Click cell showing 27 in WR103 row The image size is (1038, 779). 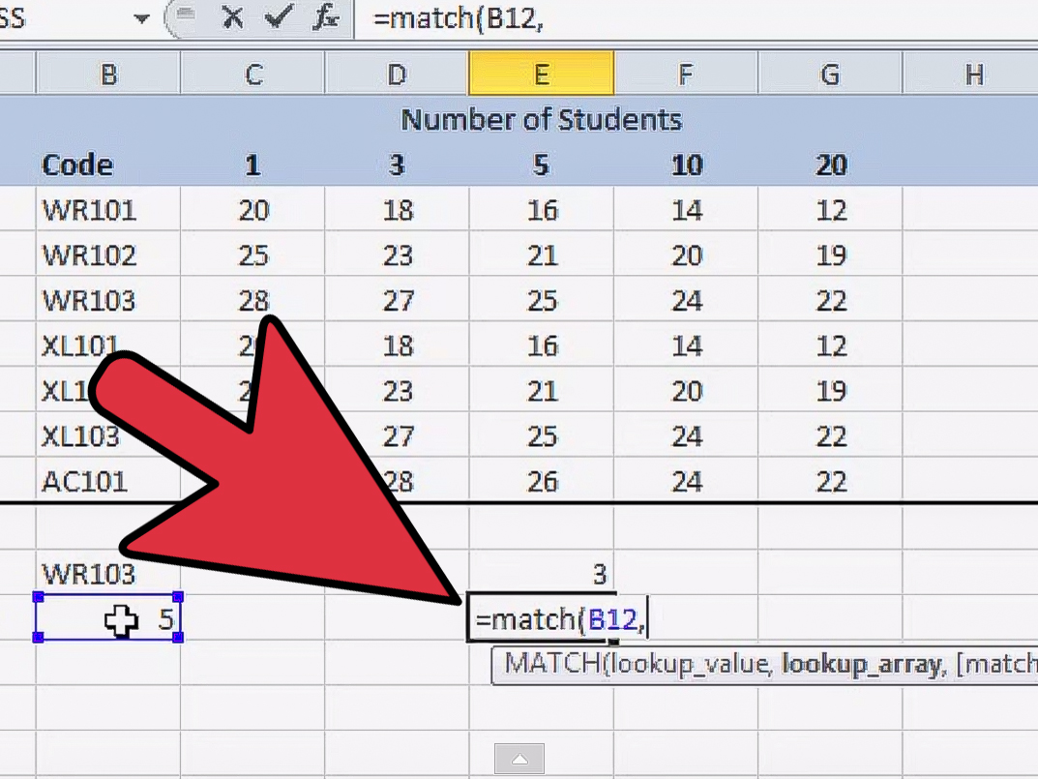[x=398, y=300]
